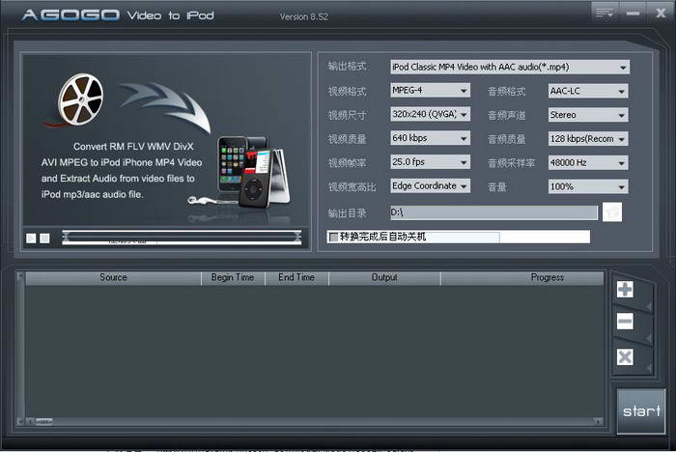
Task: Click the preview seek bar track
Action: pyautogui.click(x=182, y=237)
